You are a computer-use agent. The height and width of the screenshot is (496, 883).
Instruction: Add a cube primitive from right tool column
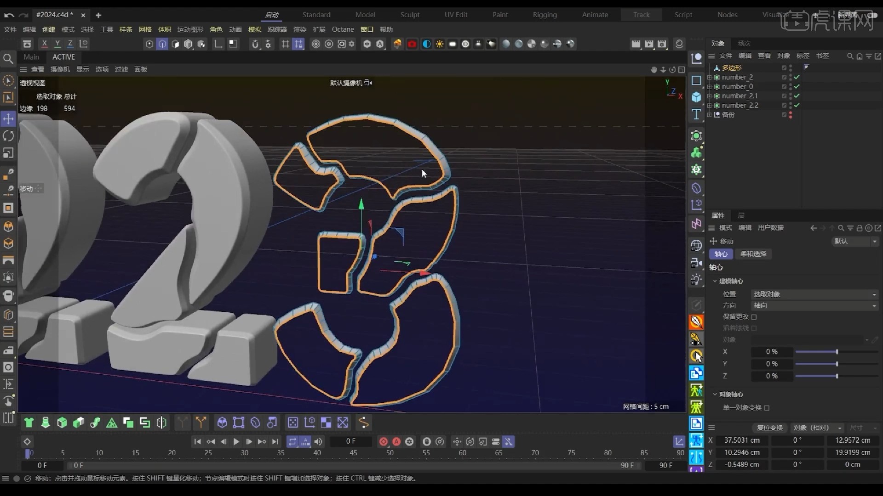coord(696,97)
